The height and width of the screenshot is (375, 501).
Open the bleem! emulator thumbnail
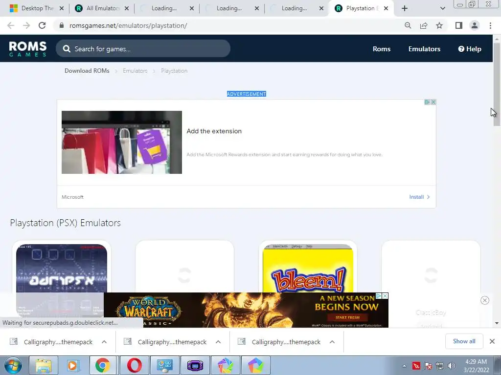pyautogui.click(x=308, y=268)
